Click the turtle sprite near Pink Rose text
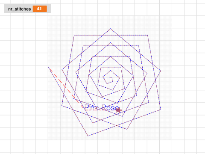205x154 pixels. click(118, 110)
